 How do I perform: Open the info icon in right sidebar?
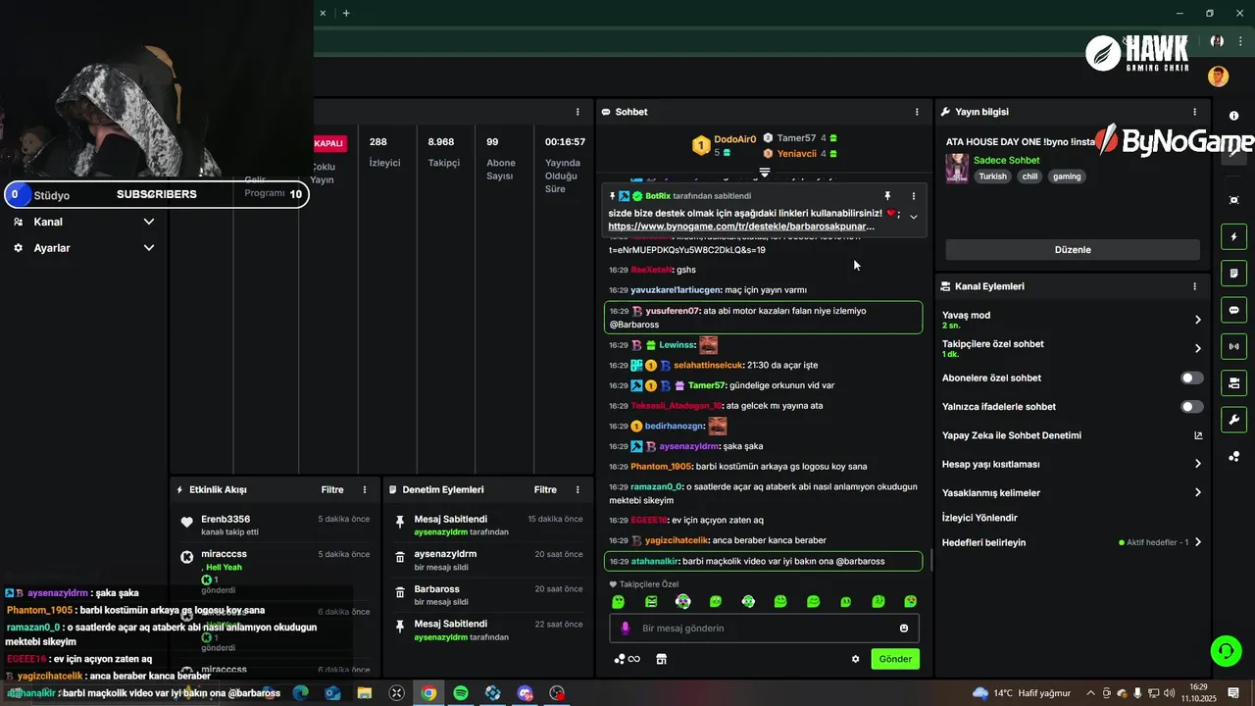click(x=1233, y=116)
